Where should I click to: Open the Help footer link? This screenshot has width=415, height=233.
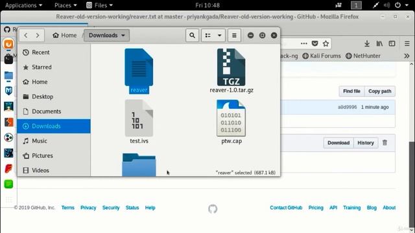(150, 208)
